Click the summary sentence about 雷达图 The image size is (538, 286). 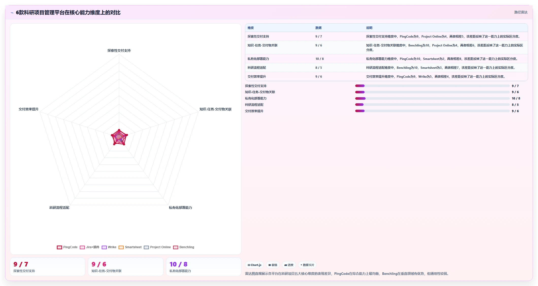[x=347, y=274]
